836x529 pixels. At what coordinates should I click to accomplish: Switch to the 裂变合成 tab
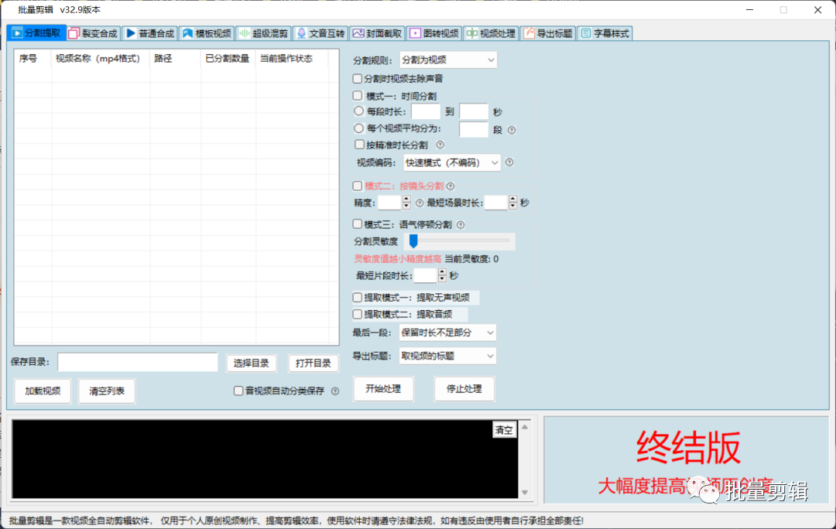point(94,33)
